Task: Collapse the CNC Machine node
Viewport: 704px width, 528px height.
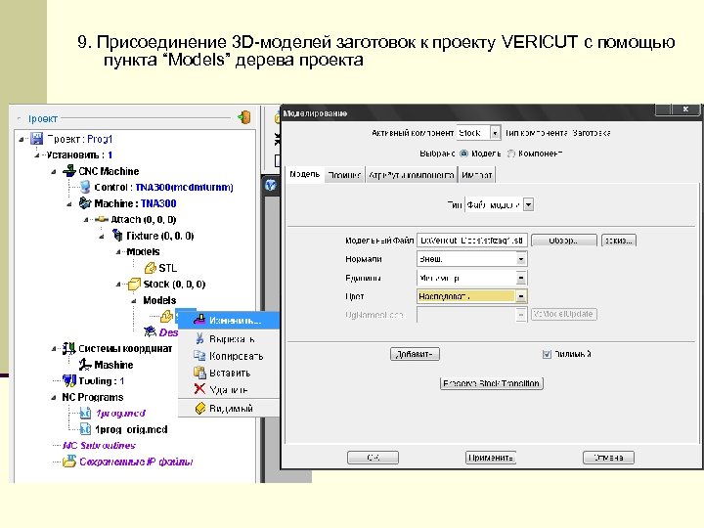Action: tap(54, 171)
